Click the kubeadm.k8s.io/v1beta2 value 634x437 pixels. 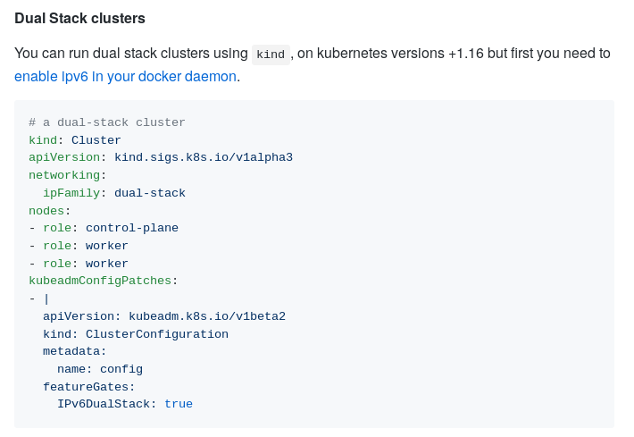pyautogui.click(x=207, y=316)
